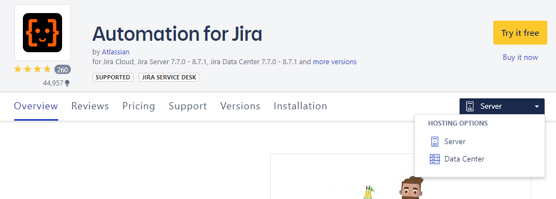The height and width of the screenshot is (199, 556).
Task: Click the Data Center rack icon
Action: [x=435, y=159]
